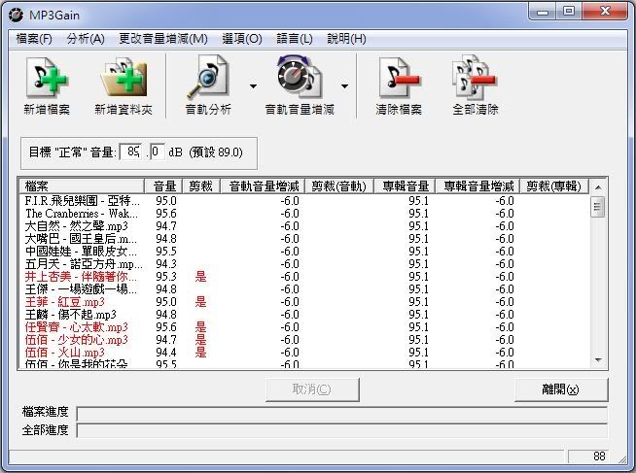636x473 pixels.
Task: Sort by the 專輯音量增減 column header
Action: [477, 186]
